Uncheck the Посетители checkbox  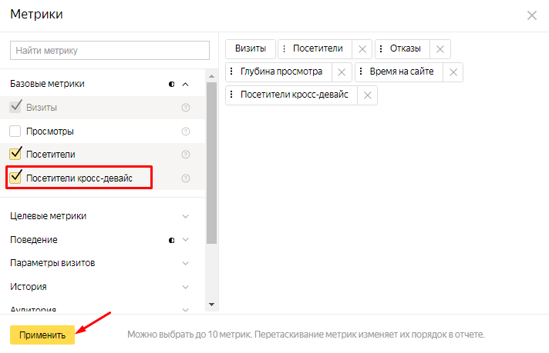(15, 154)
